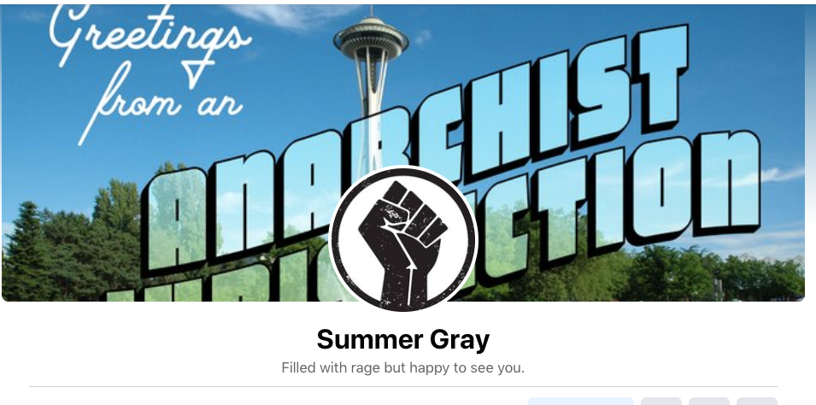Click the Space Needle saucer in the cover photo

371,38
